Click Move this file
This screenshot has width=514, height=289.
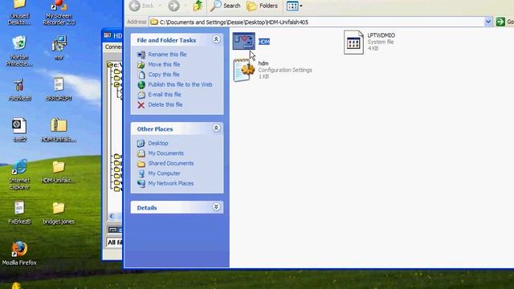coord(164,64)
